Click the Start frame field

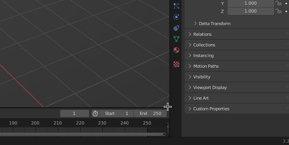[x=116, y=113]
